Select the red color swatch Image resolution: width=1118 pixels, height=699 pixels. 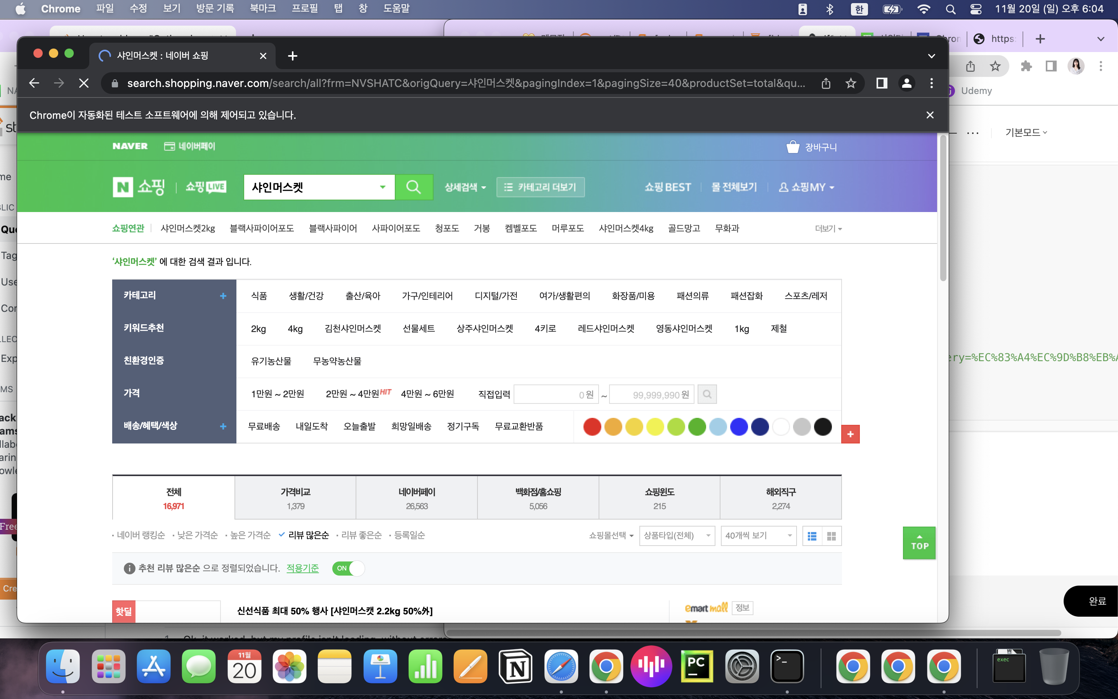[592, 426]
